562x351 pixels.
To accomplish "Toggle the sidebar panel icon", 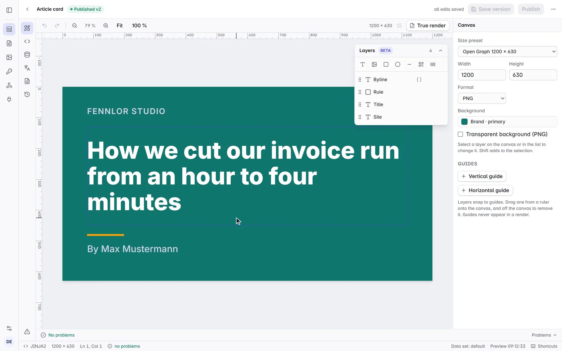I will pyautogui.click(x=9, y=10).
